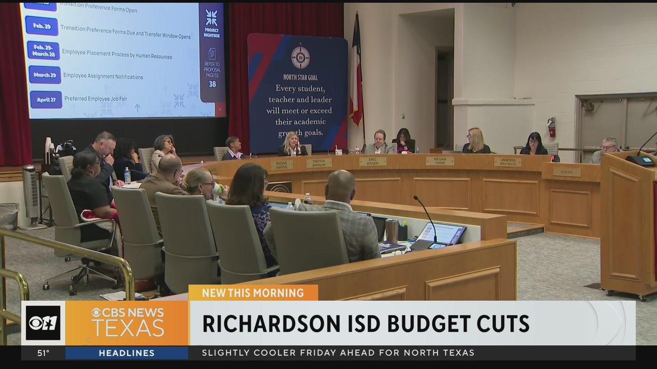Select the Feb. 29 date badge
Viewport: 657px width, 369px height.
pyautogui.click(x=42, y=26)
